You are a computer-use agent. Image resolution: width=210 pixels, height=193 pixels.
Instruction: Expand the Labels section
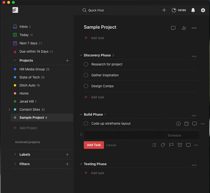15,154
